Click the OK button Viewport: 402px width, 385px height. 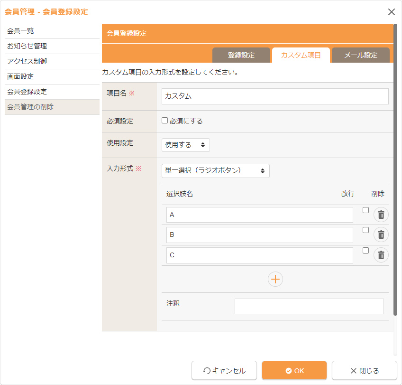click(294, 371)
